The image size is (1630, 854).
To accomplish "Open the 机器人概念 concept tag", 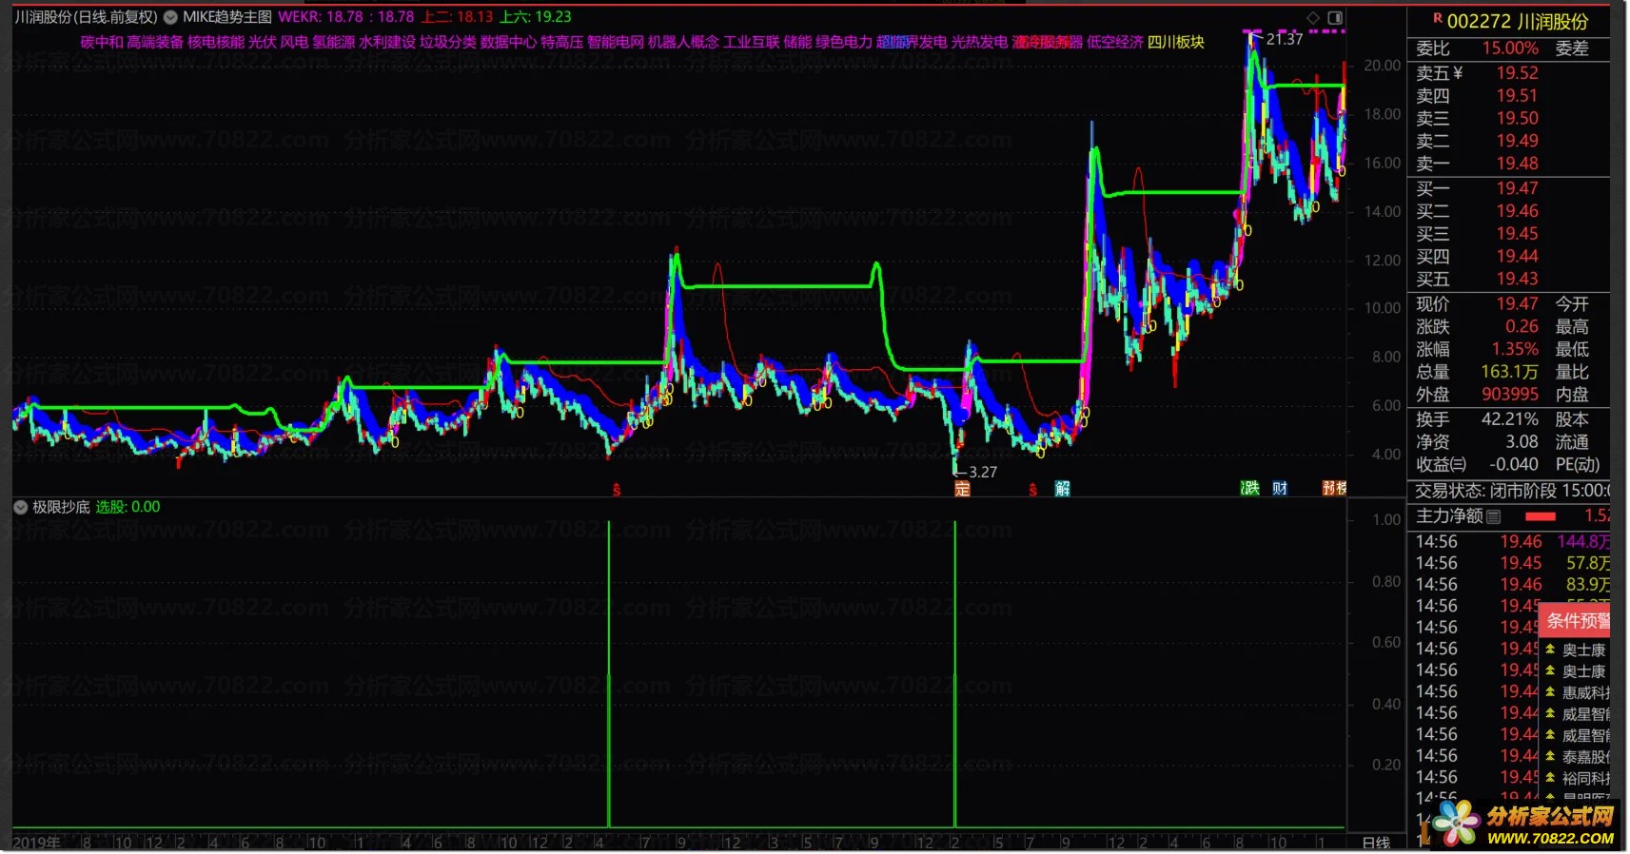I will click(x=683, y=43).
